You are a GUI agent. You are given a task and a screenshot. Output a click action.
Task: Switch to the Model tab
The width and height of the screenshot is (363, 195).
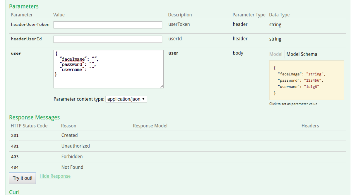pos(275,54)
